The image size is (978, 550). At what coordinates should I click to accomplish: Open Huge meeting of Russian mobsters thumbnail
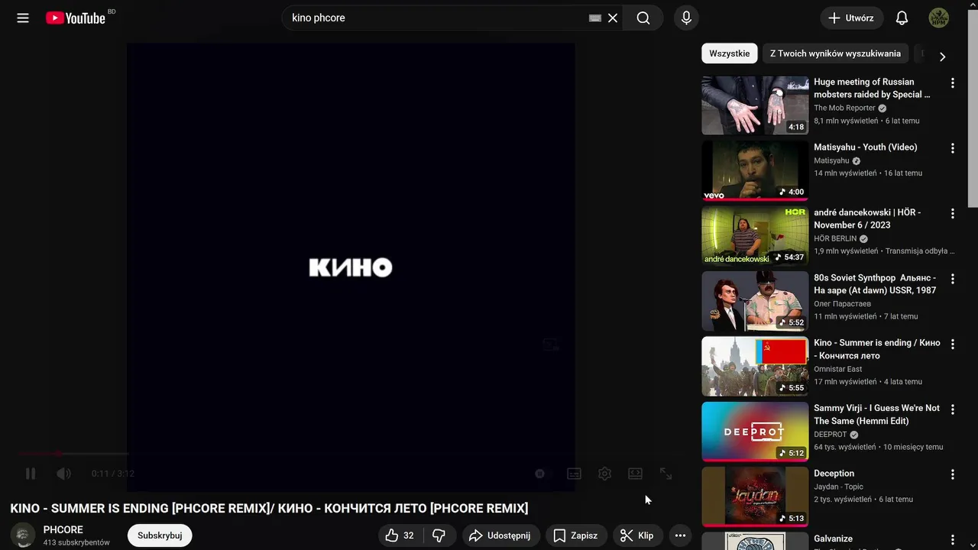click(x=755, y=105)
